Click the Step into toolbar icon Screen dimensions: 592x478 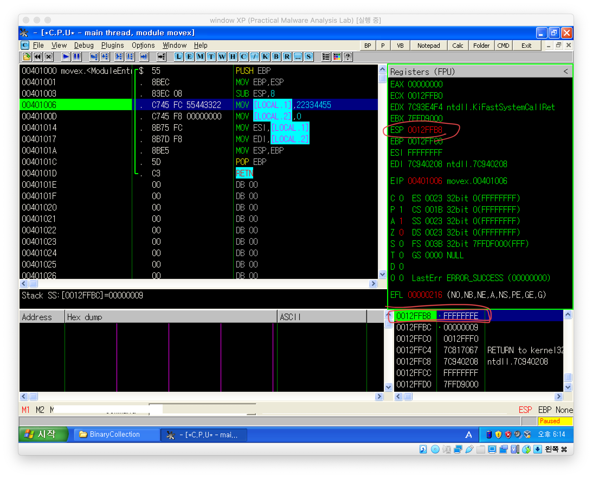tap(94, 57)
